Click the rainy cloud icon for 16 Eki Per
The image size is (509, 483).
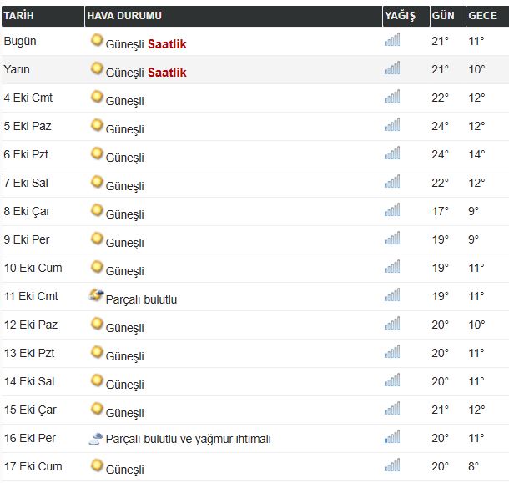coord(96,438)
